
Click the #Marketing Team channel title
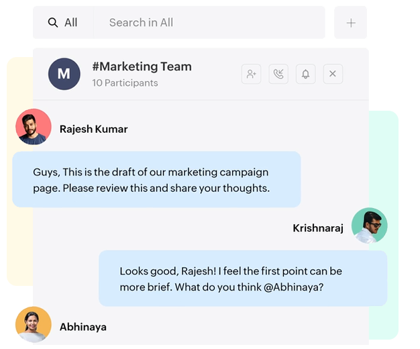pos(142,66)
